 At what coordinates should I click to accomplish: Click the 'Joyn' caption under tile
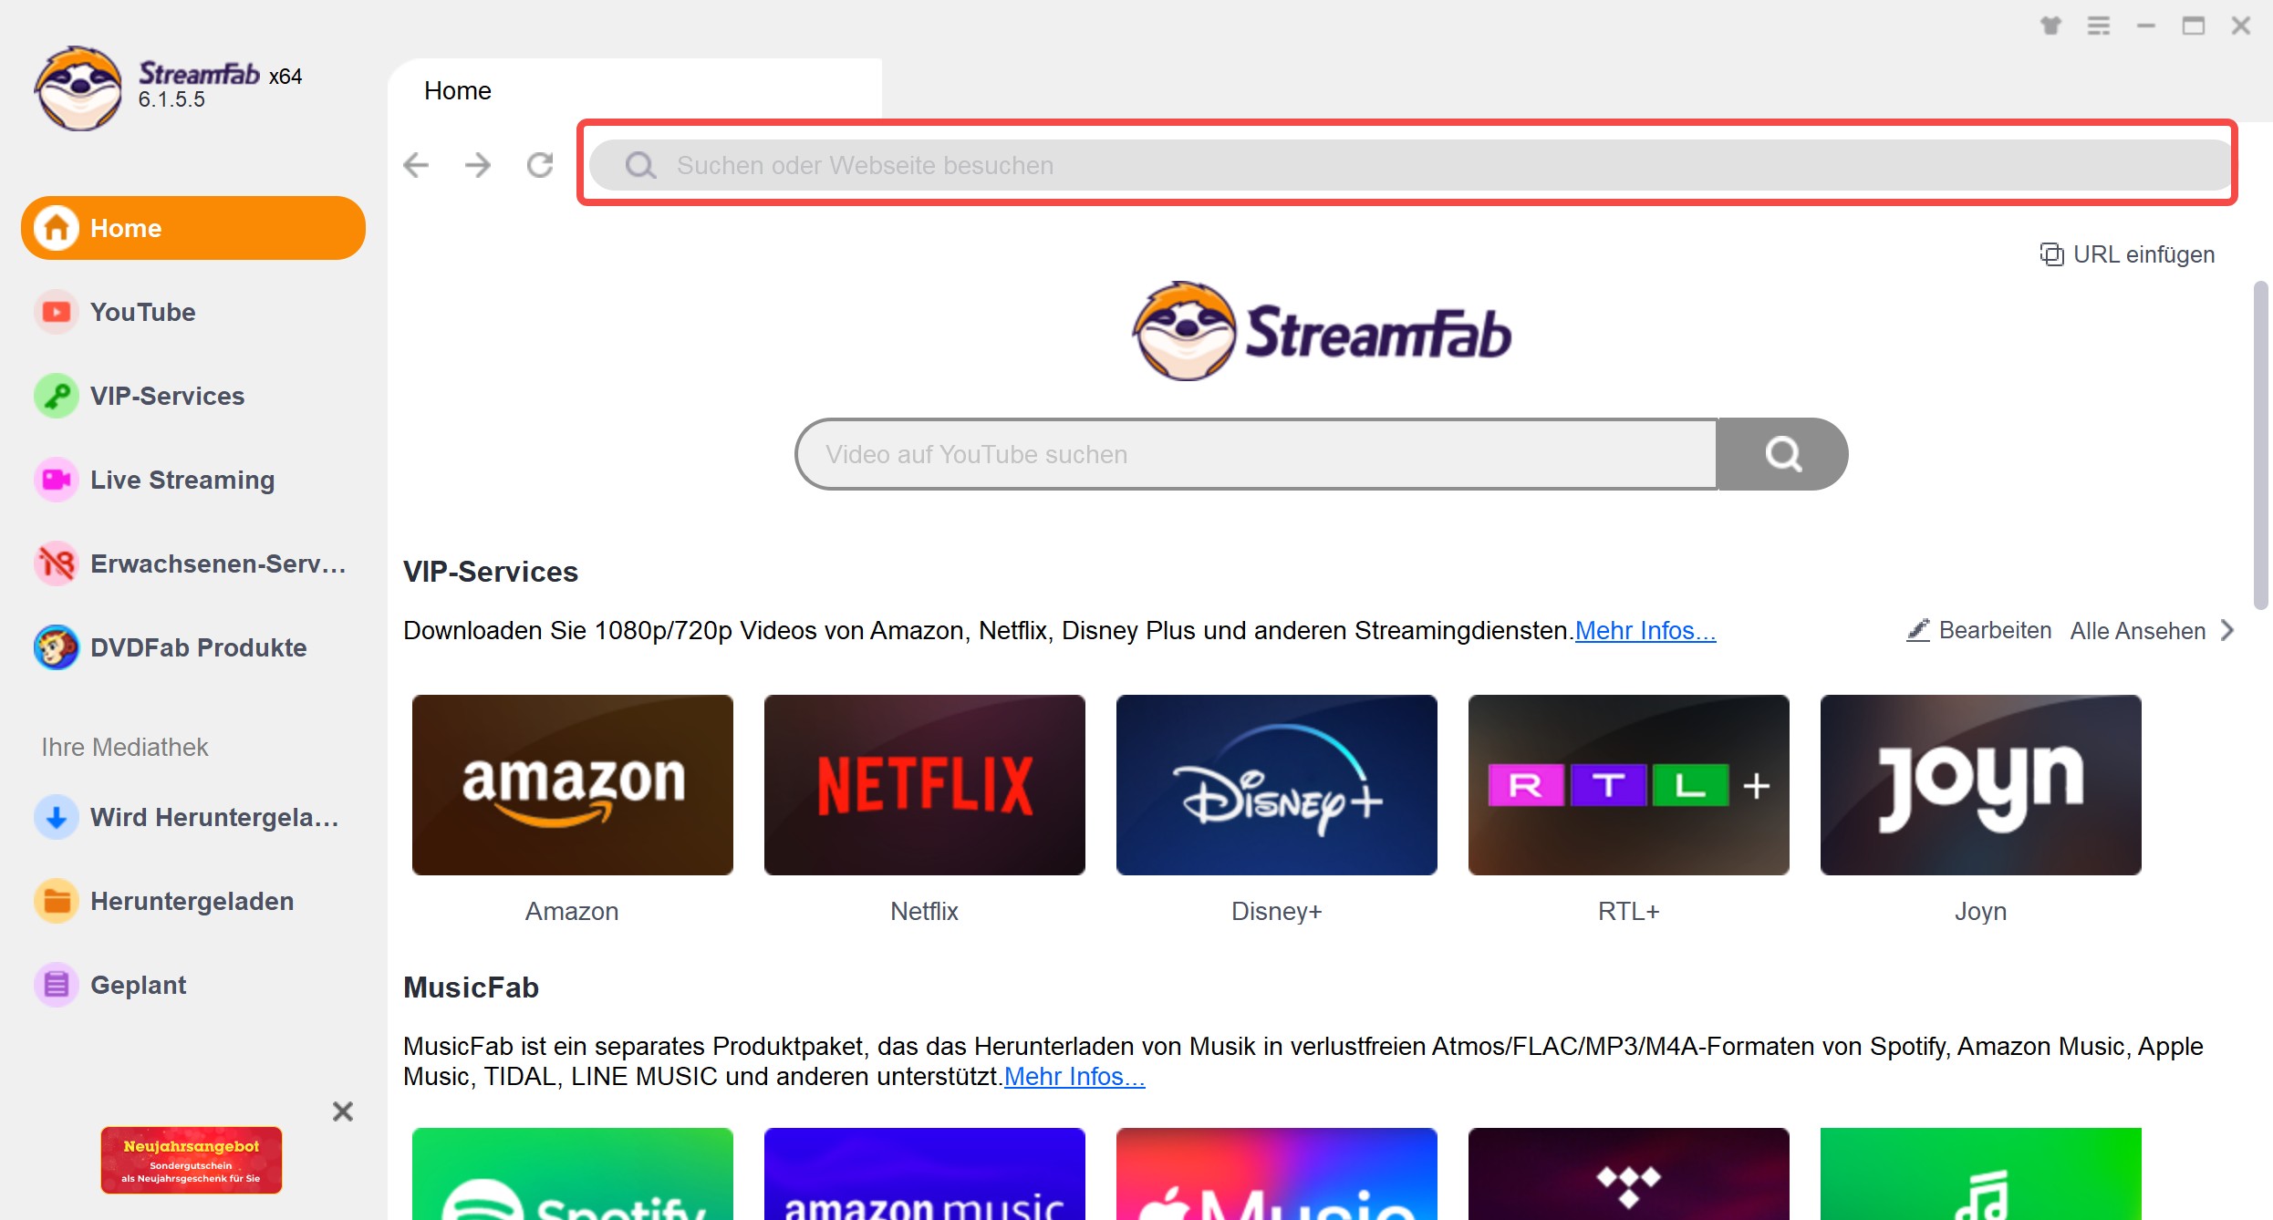[x=1981, y=911]
